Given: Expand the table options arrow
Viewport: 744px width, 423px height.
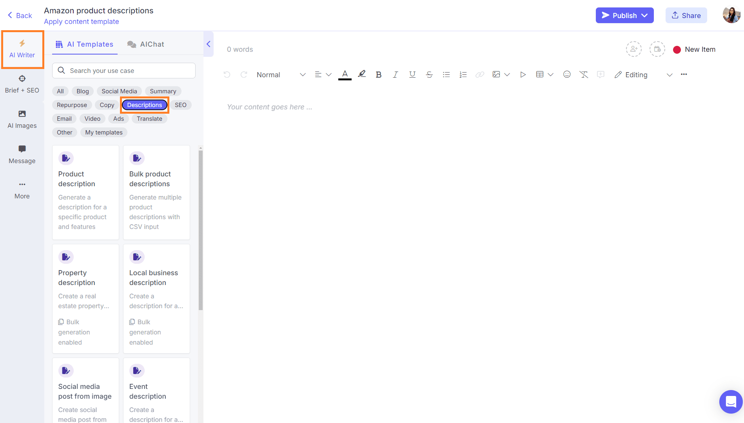Looking at the screenshot, I should [550, 74].
